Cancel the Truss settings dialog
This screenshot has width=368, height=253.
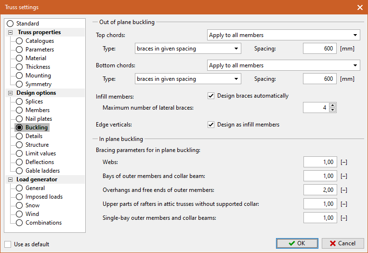[x=342, y=243]
